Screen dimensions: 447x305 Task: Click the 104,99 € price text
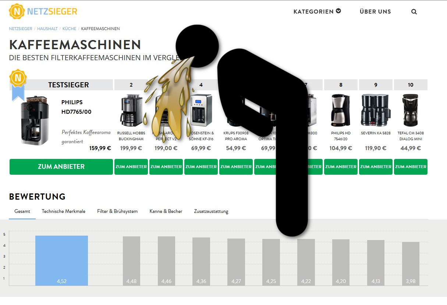pyautogui.click(x=341, y=148)
